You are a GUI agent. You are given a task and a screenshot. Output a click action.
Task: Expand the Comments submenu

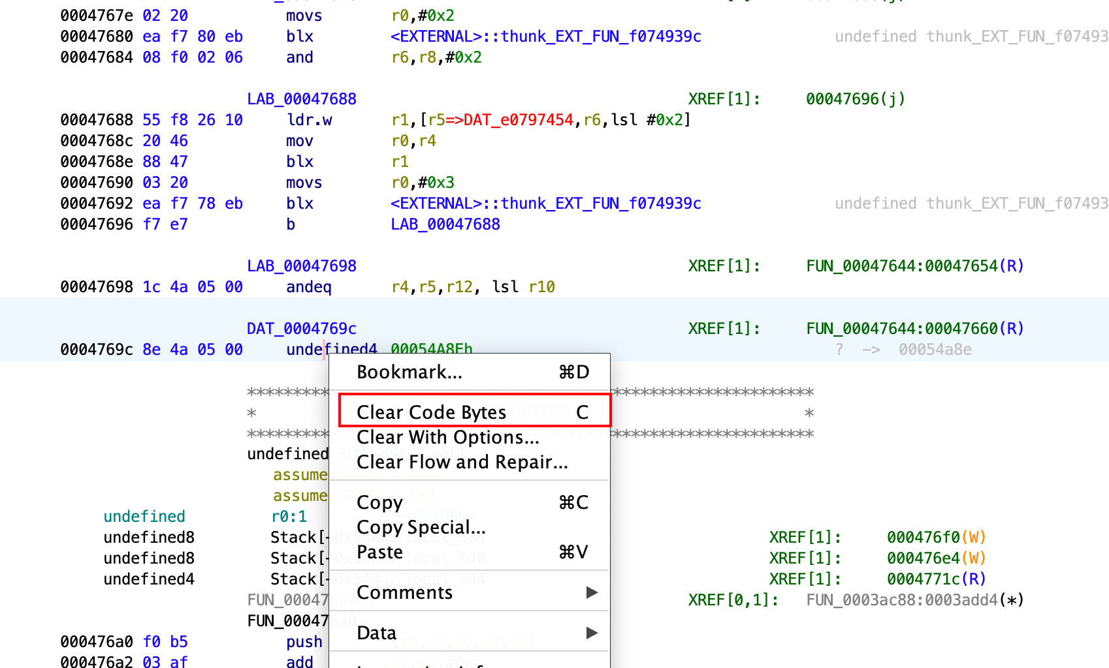(470, 592)
